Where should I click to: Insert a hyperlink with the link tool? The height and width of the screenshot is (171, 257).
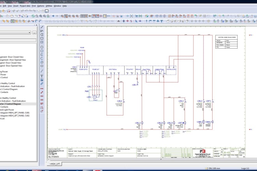click(42, 84)
